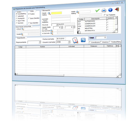133x134 pixels.
Task: Select Actividad order radio button
Action: click(17, 16)
